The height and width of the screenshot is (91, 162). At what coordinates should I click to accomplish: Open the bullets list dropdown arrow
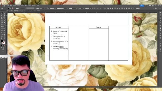(x=99, y=8)
